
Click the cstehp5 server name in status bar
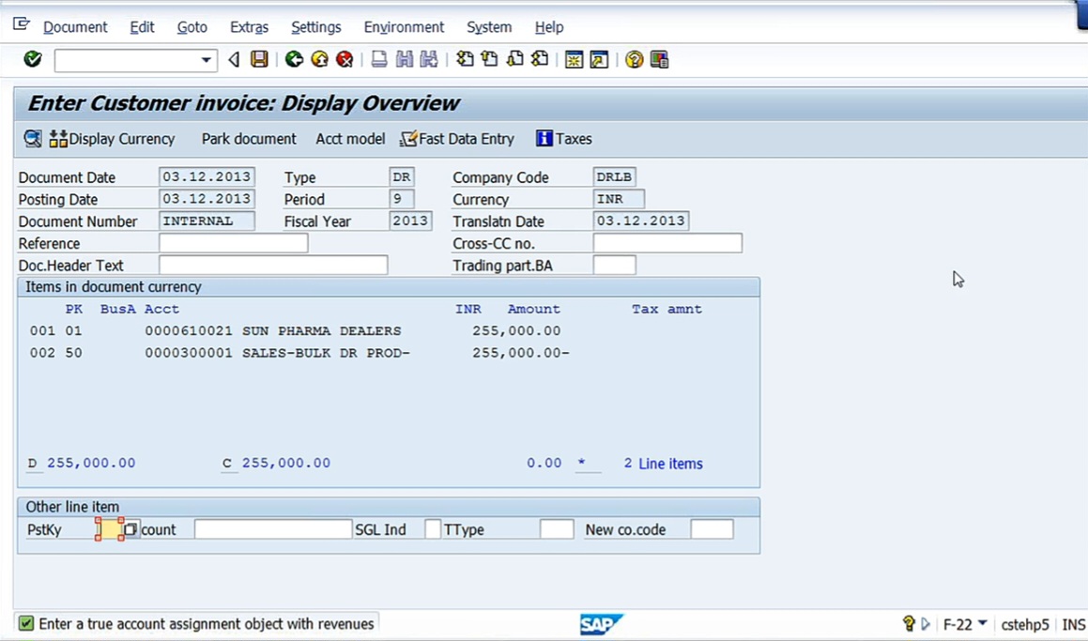[1025, 624]
